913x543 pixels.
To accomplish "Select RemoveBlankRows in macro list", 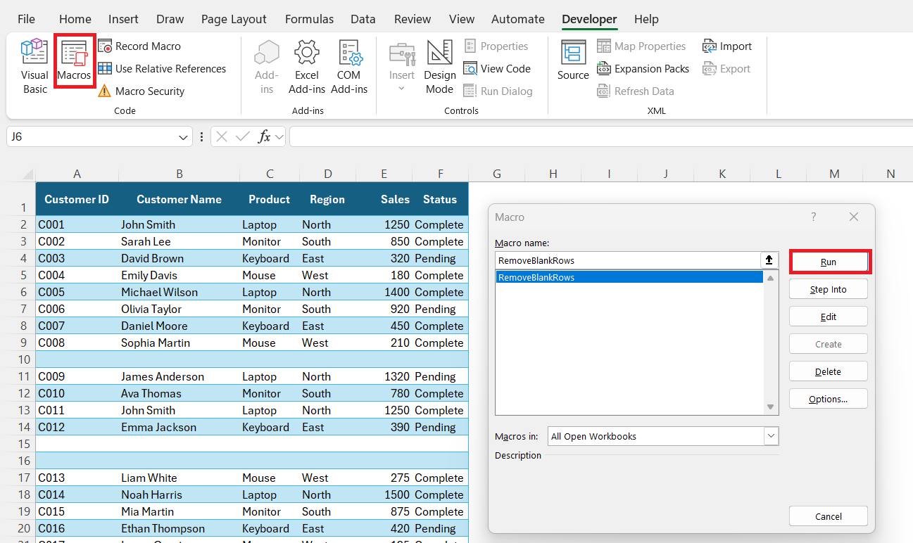I will (x=629, y=277).
